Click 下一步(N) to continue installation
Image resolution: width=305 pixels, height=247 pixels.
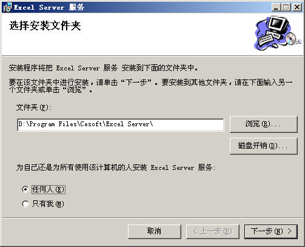[x=271, y=231]
